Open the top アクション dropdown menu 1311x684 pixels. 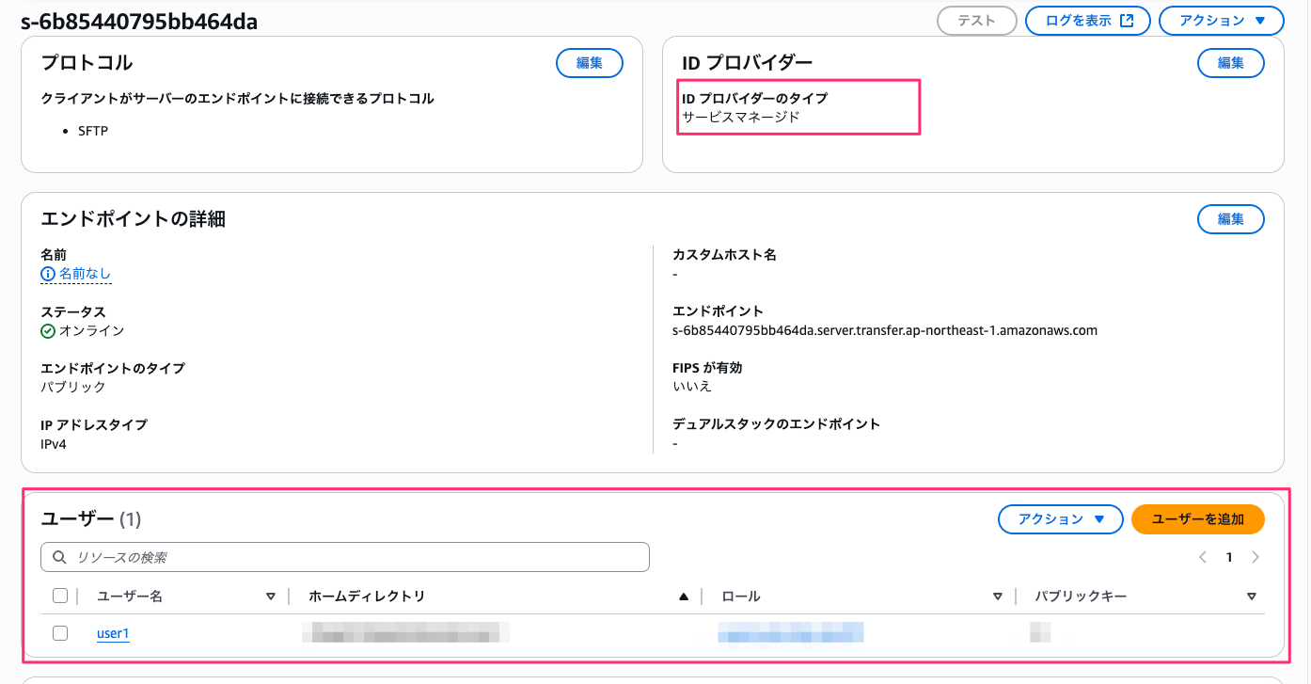click(1221, 21)
